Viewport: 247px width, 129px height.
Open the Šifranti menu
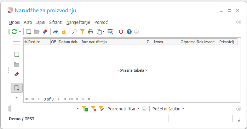pyautogui.click(x=56, y=22)
